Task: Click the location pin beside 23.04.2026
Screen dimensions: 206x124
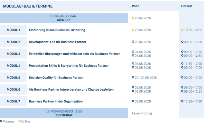Action: pyautogui.click(x=133, y=42)
